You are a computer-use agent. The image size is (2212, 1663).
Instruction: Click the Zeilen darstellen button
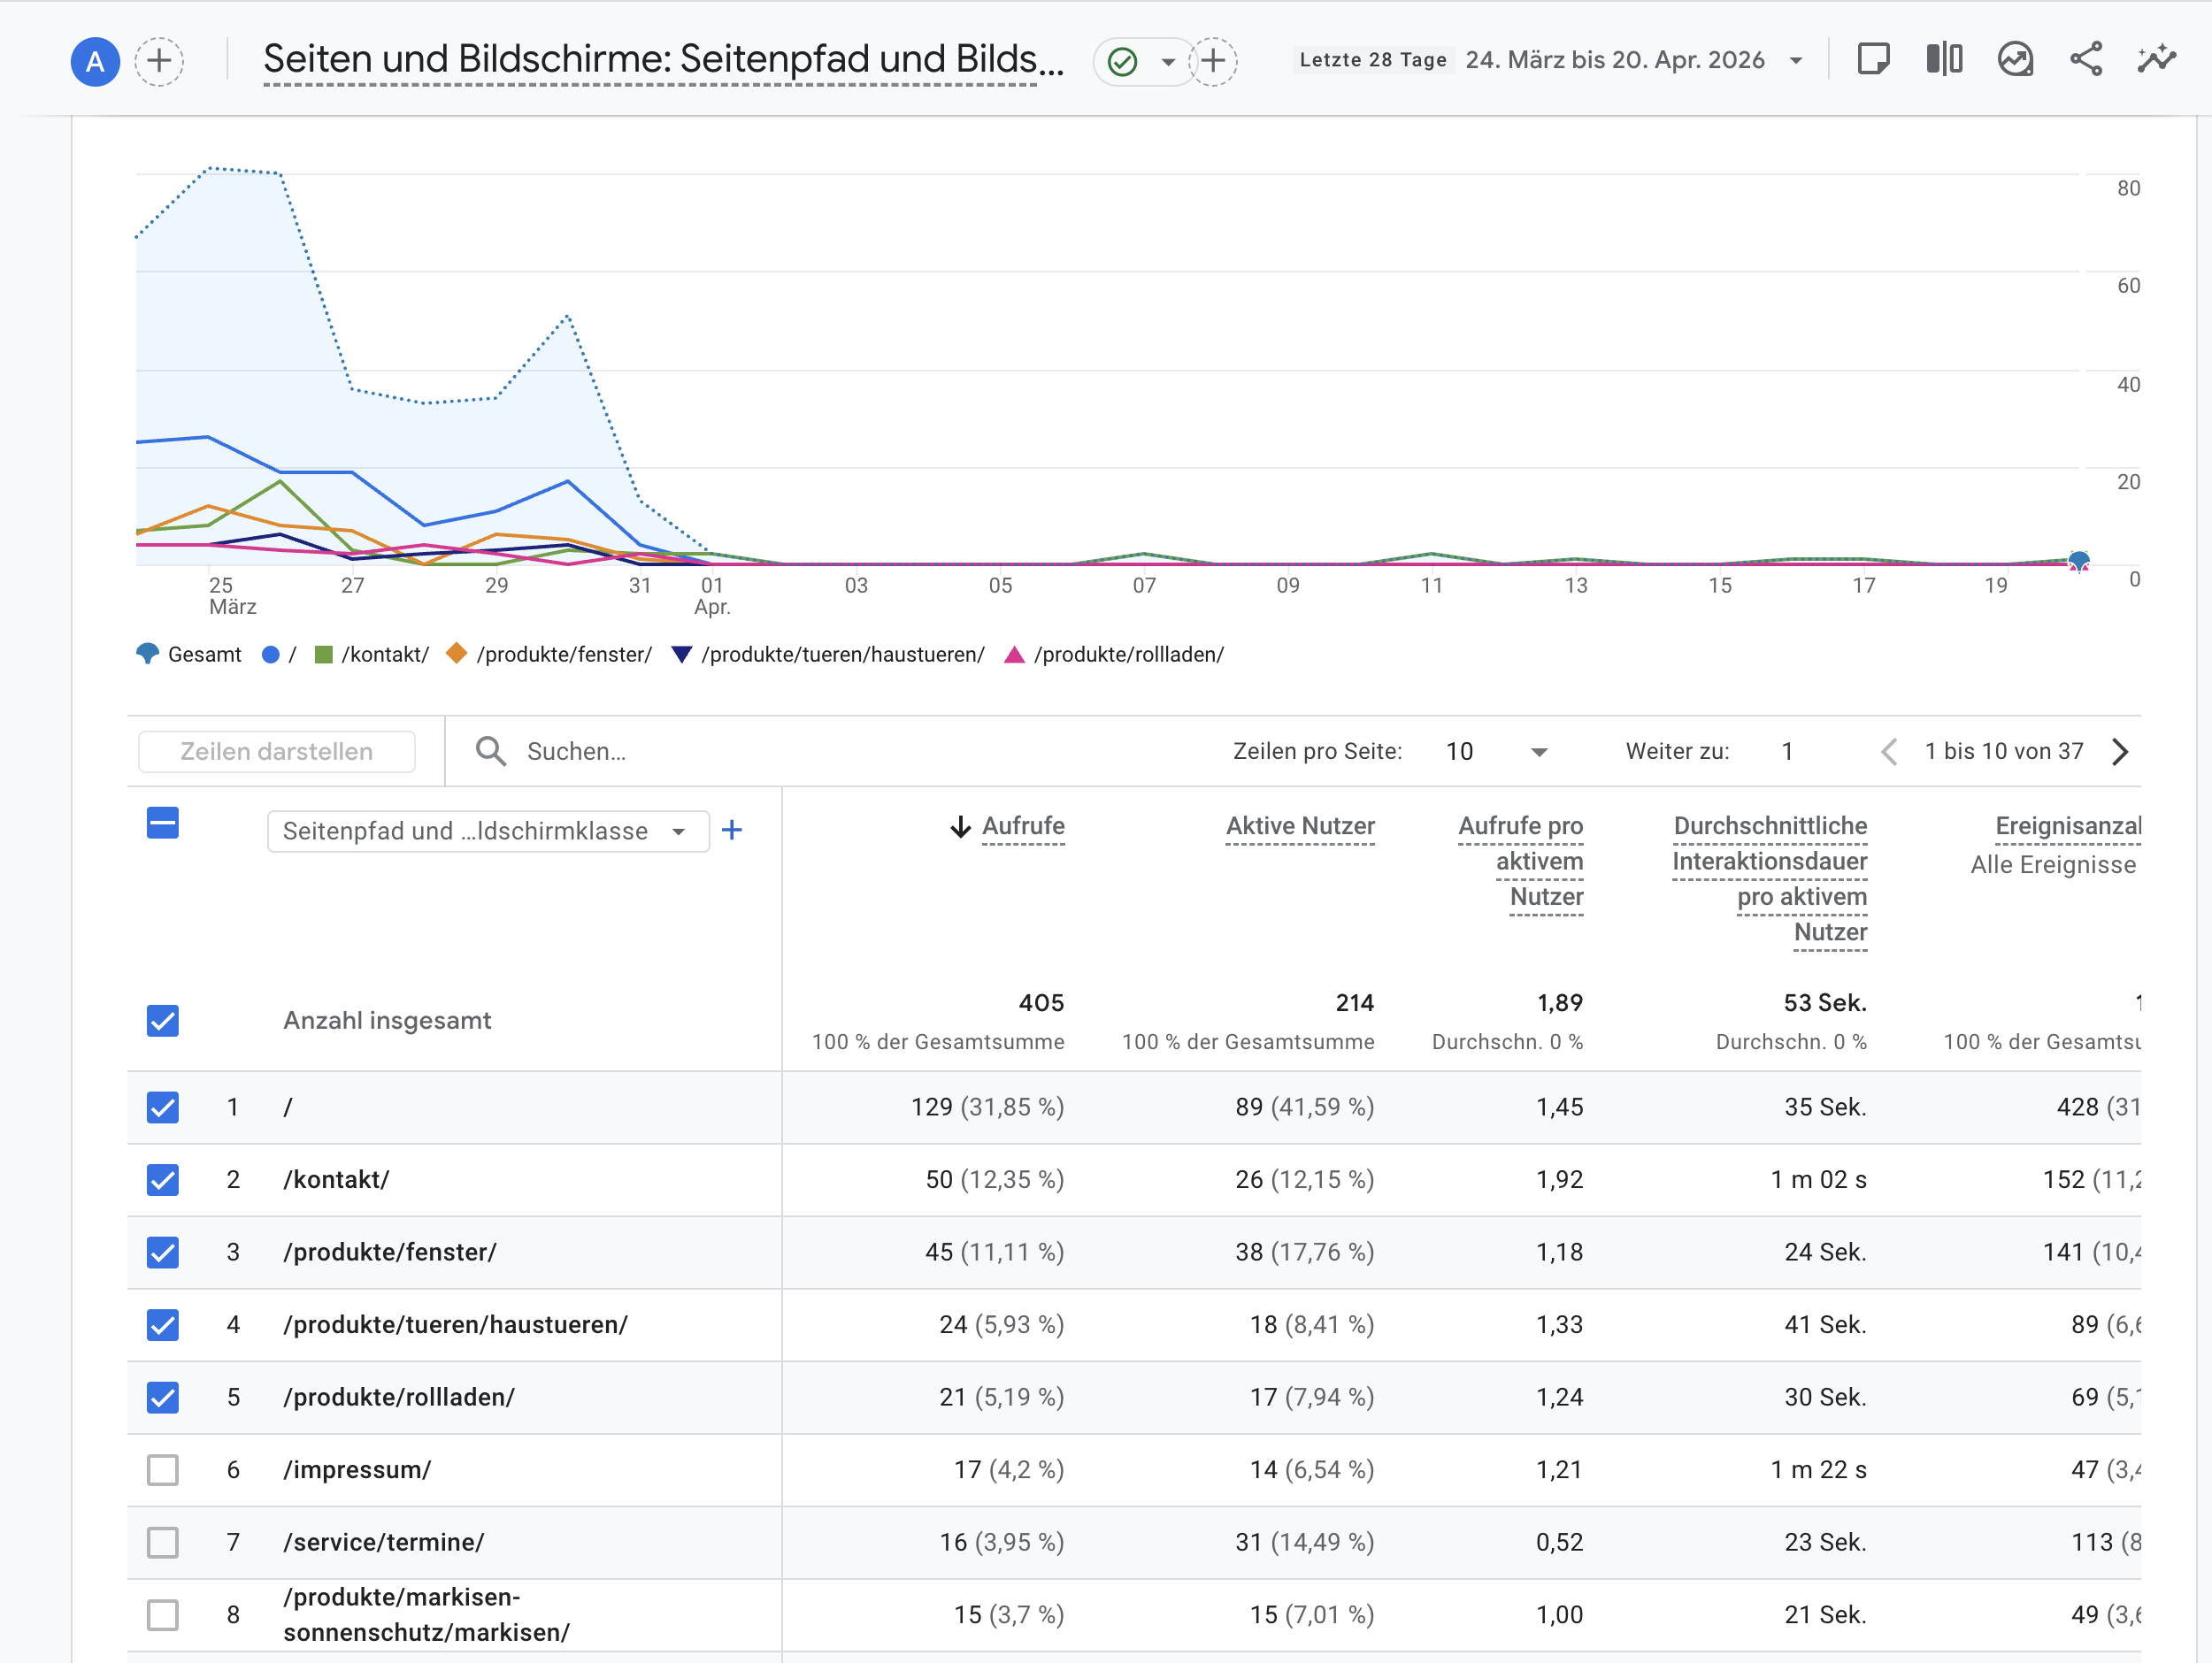point(276,752)
